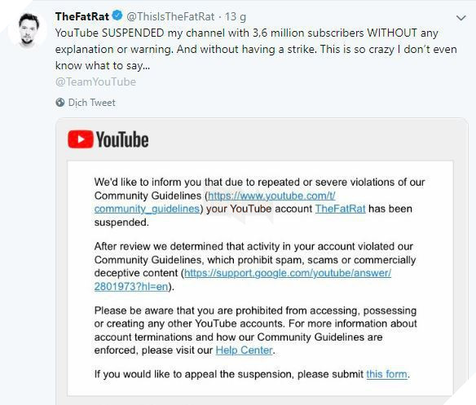Open the Help Center link
This screenshot has width=476, height=405.
click(244, 350)
